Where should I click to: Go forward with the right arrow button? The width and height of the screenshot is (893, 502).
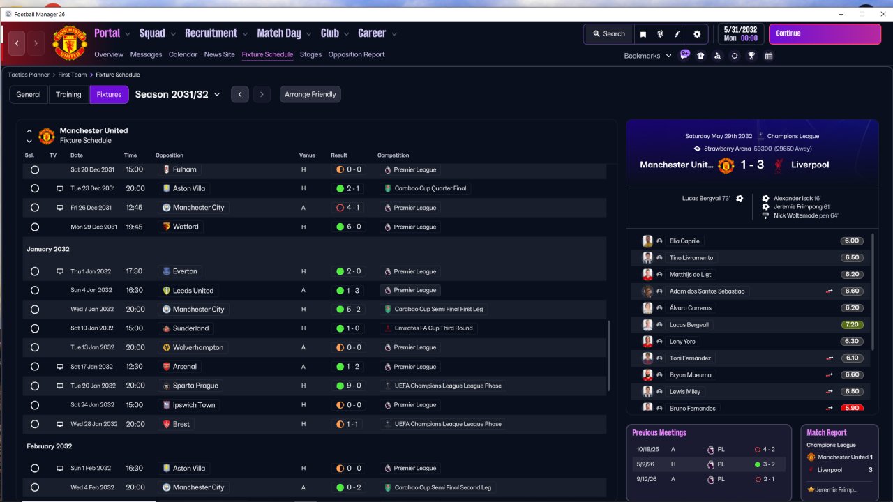coord(36,43)
